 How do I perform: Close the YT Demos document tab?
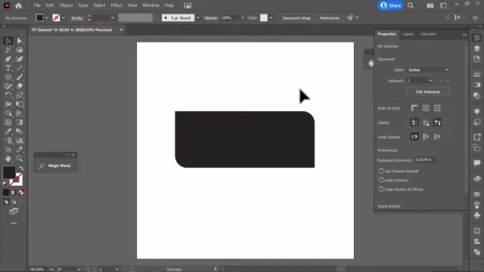pos(121,29)
